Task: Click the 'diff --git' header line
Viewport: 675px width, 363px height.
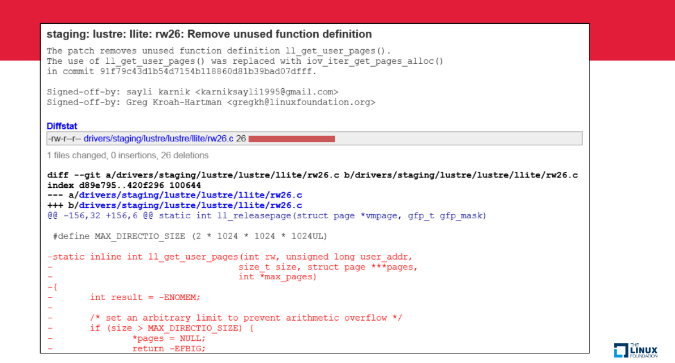Action: tap(313, 175)
